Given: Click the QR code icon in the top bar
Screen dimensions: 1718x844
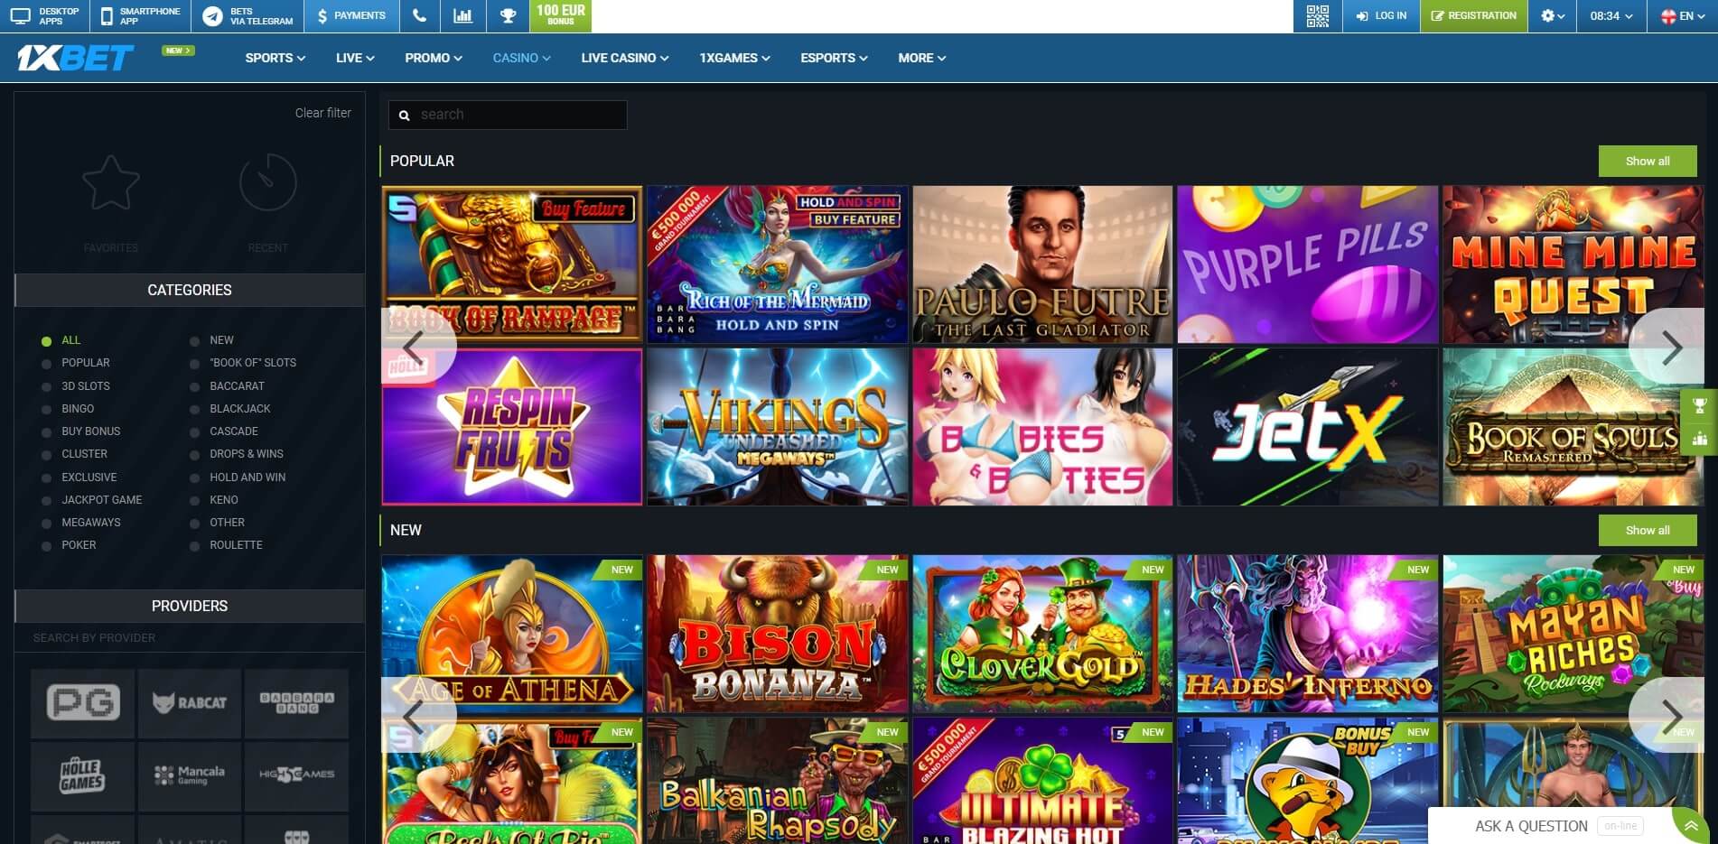Looking at the screenshot, I should click(1318, 15).
